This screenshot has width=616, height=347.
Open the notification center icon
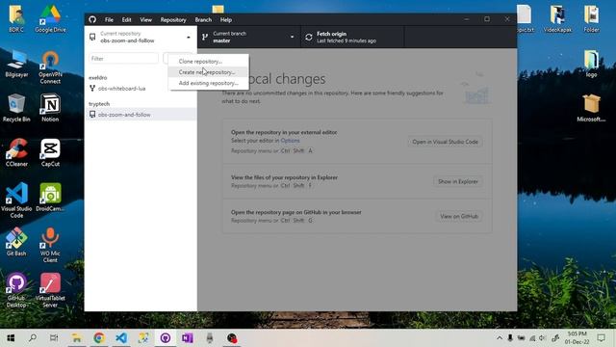tap(601, 338)
